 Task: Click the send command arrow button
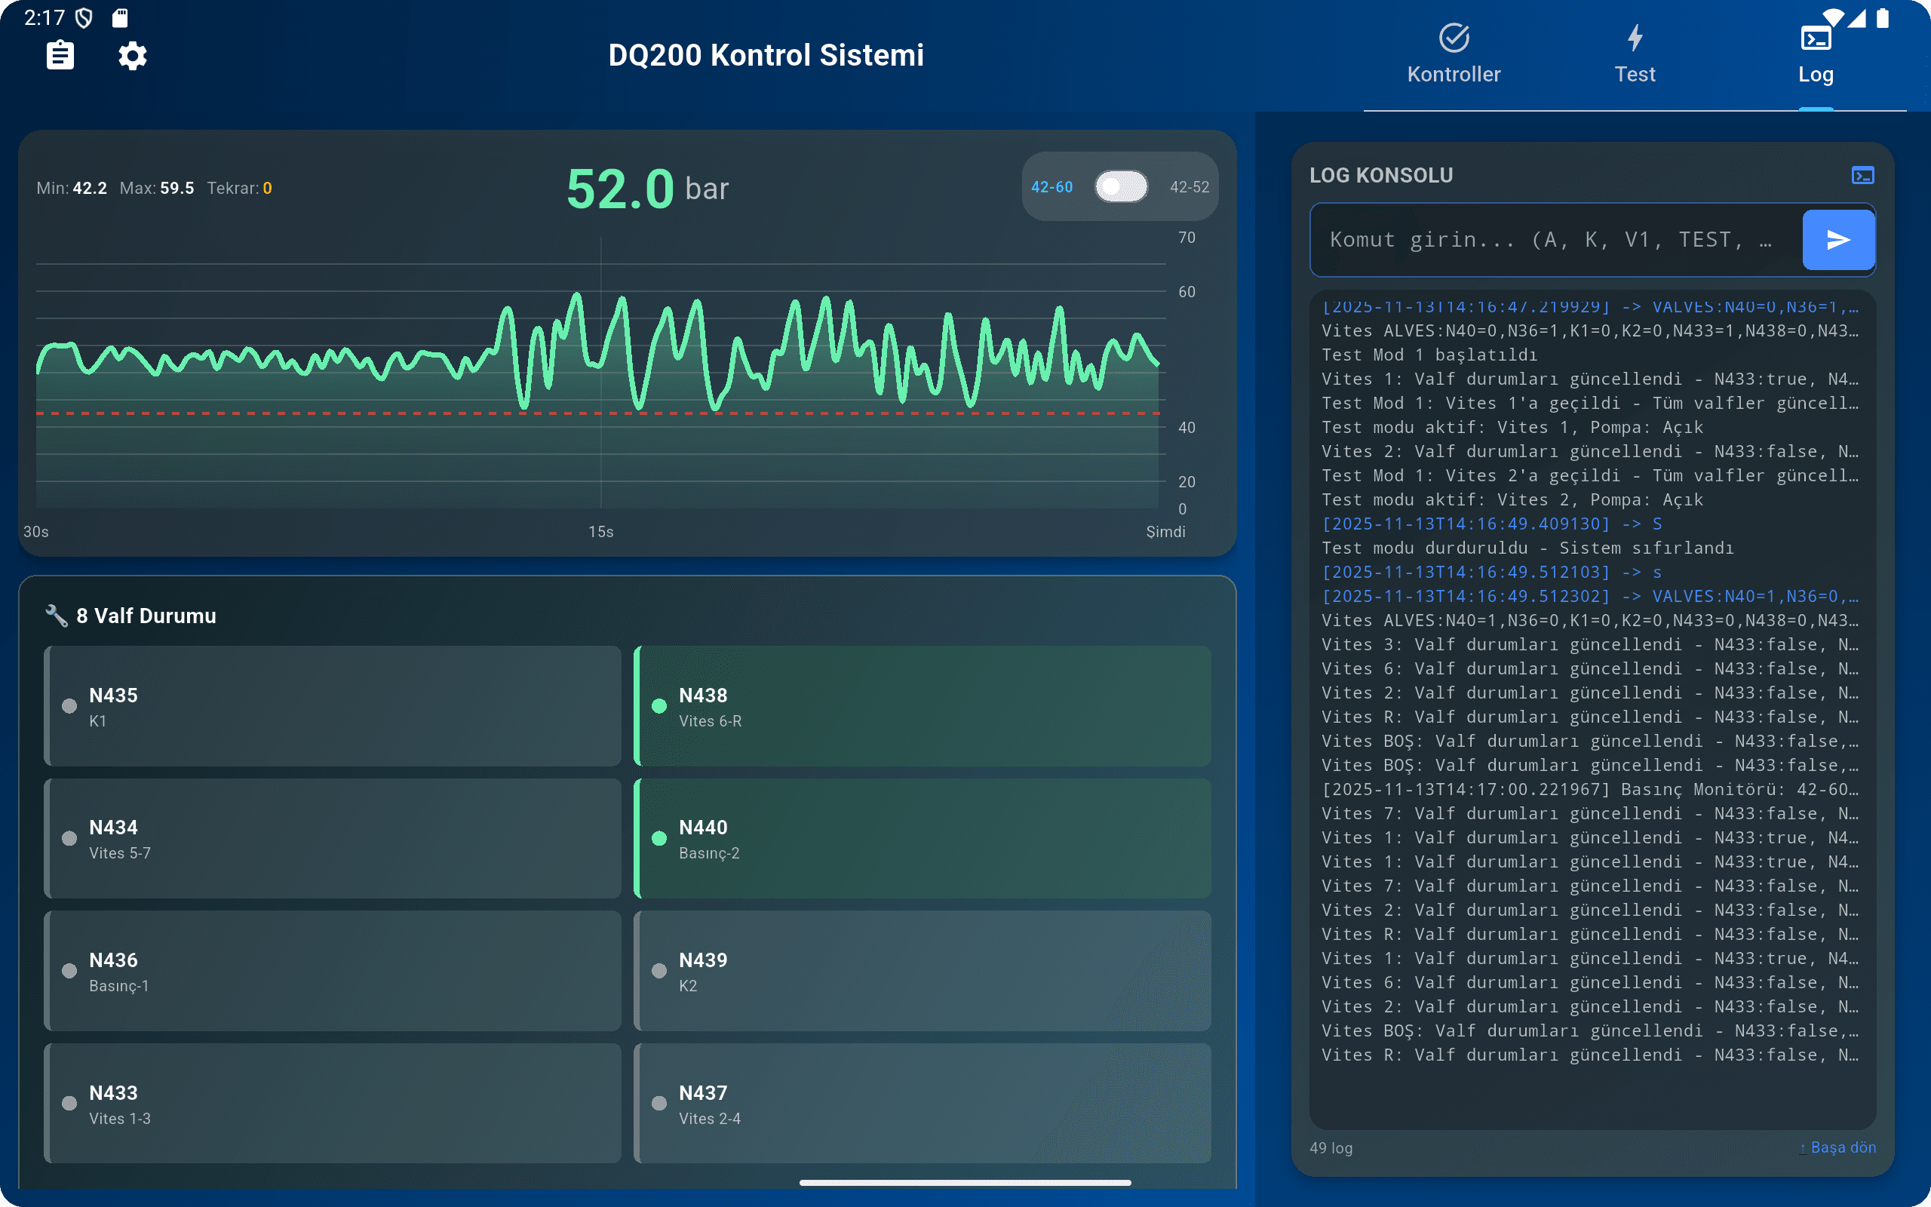tap(1837, 239)
